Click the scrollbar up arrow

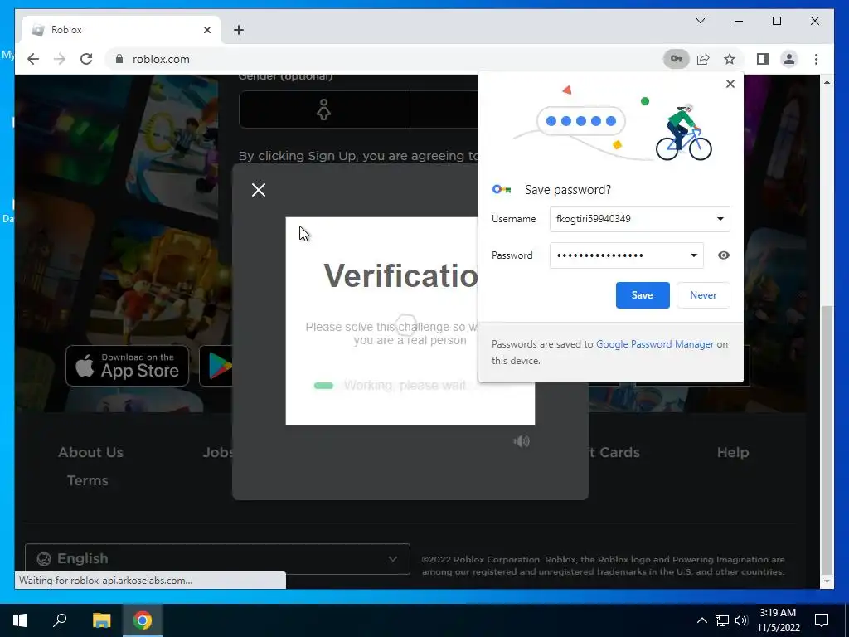coord(827,82)
